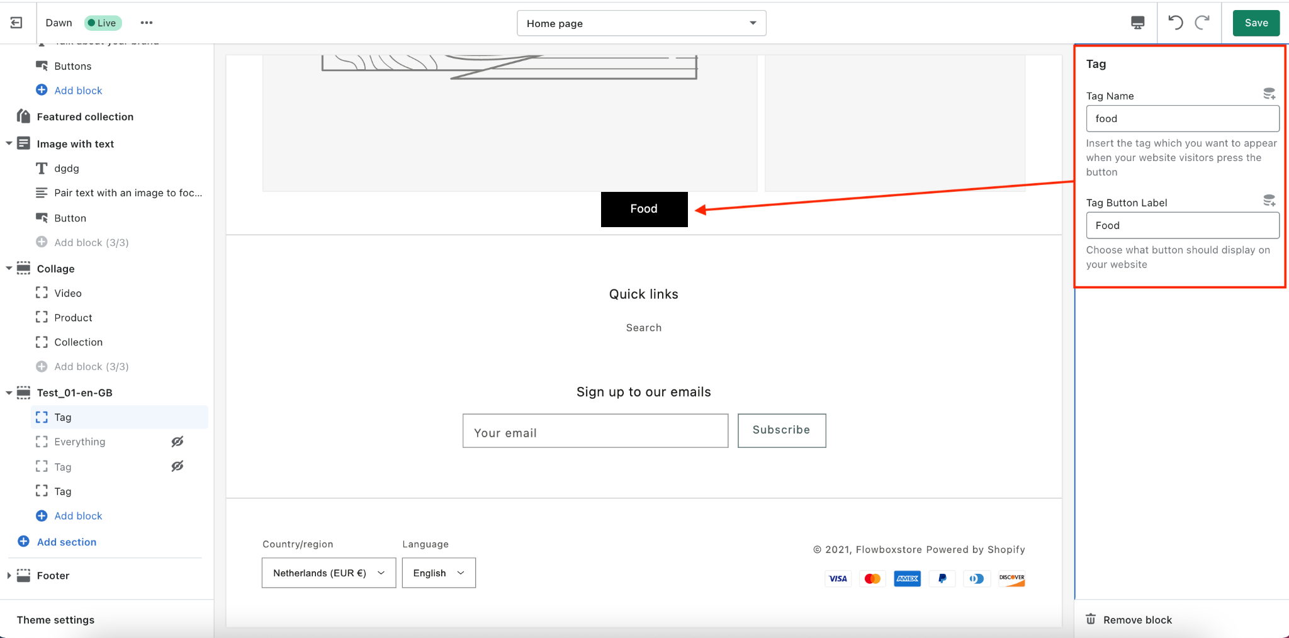Screen dimensions: 1289x638
Task: Click the exit editor icon
Action: 16,23
